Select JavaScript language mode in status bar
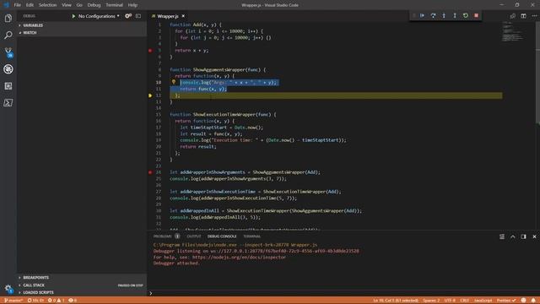 click(x=483, y=301)
